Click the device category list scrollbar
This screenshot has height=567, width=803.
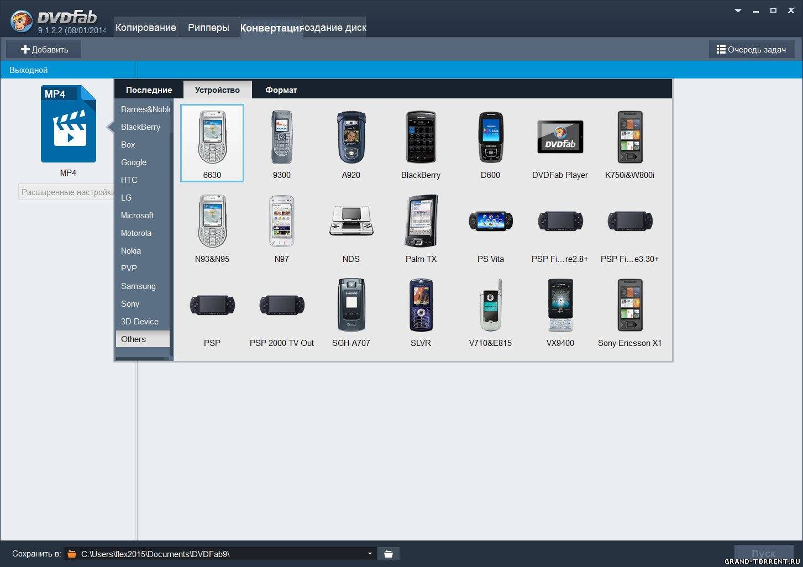pos(171,229)
